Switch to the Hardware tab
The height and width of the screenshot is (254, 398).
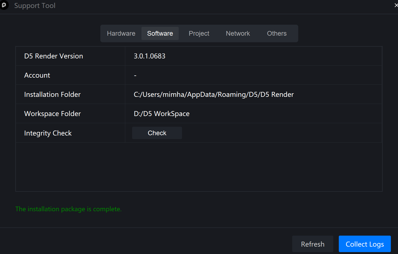pos(121,33)
